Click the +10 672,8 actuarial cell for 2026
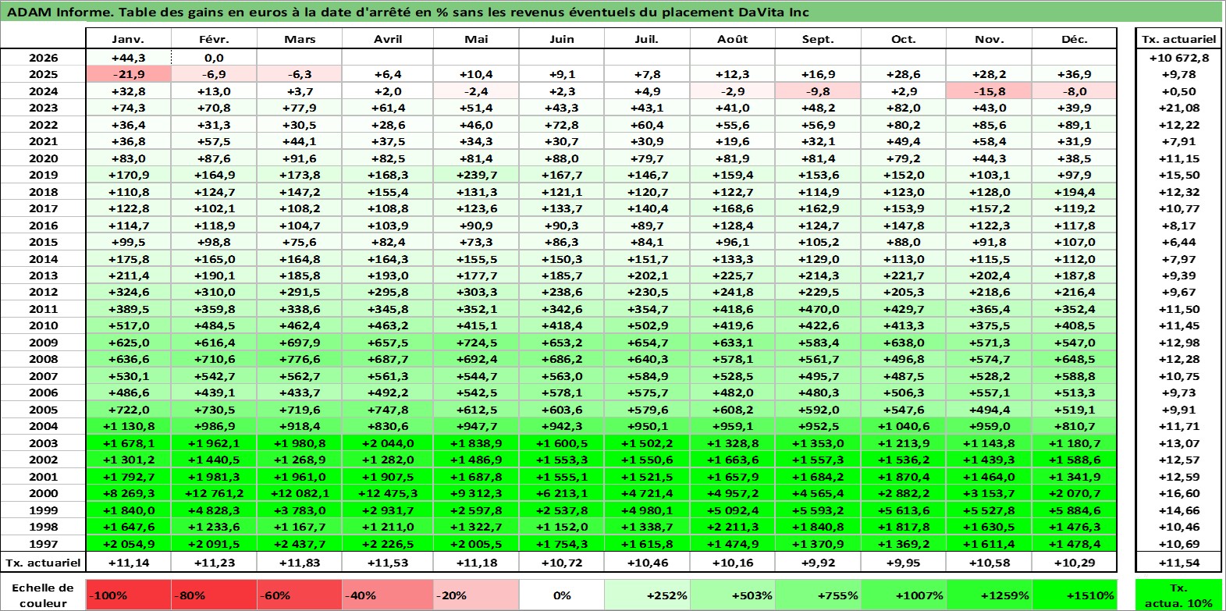Viewport: 1226px width, 611px height. (x=1178, y=58)
